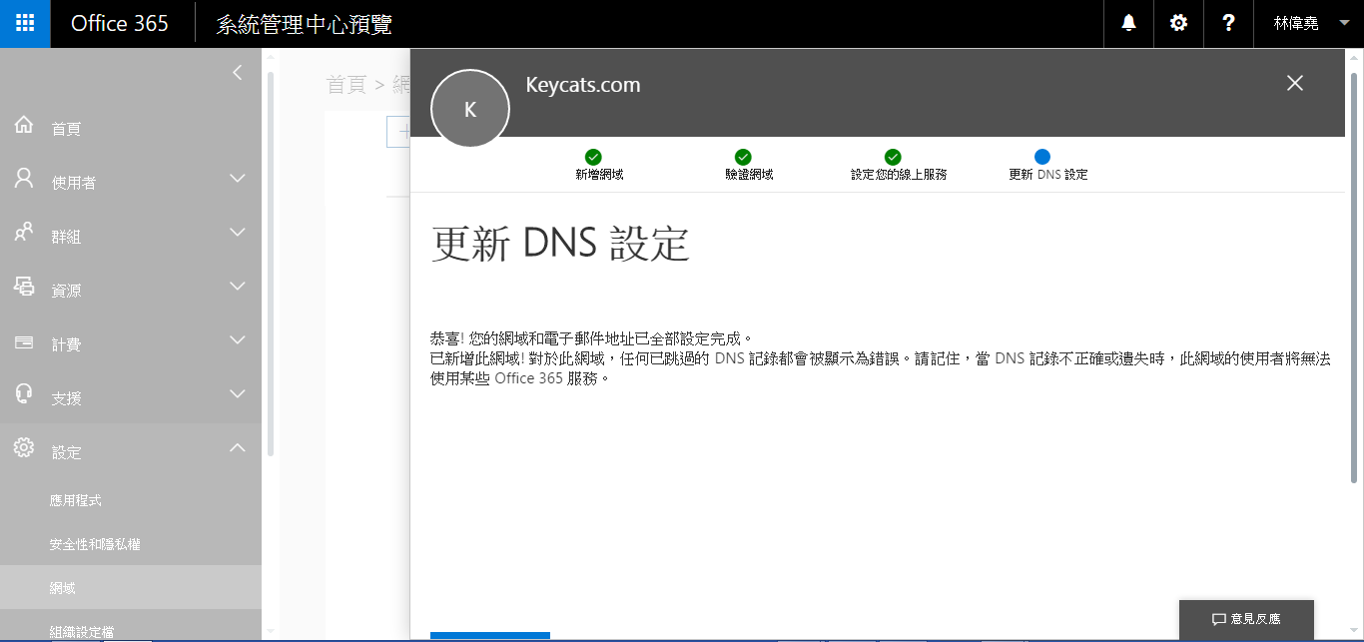The image size is (1364, 642).
Task: Click the 恭喜! congratulation message line
Action: tap(590, 338)
